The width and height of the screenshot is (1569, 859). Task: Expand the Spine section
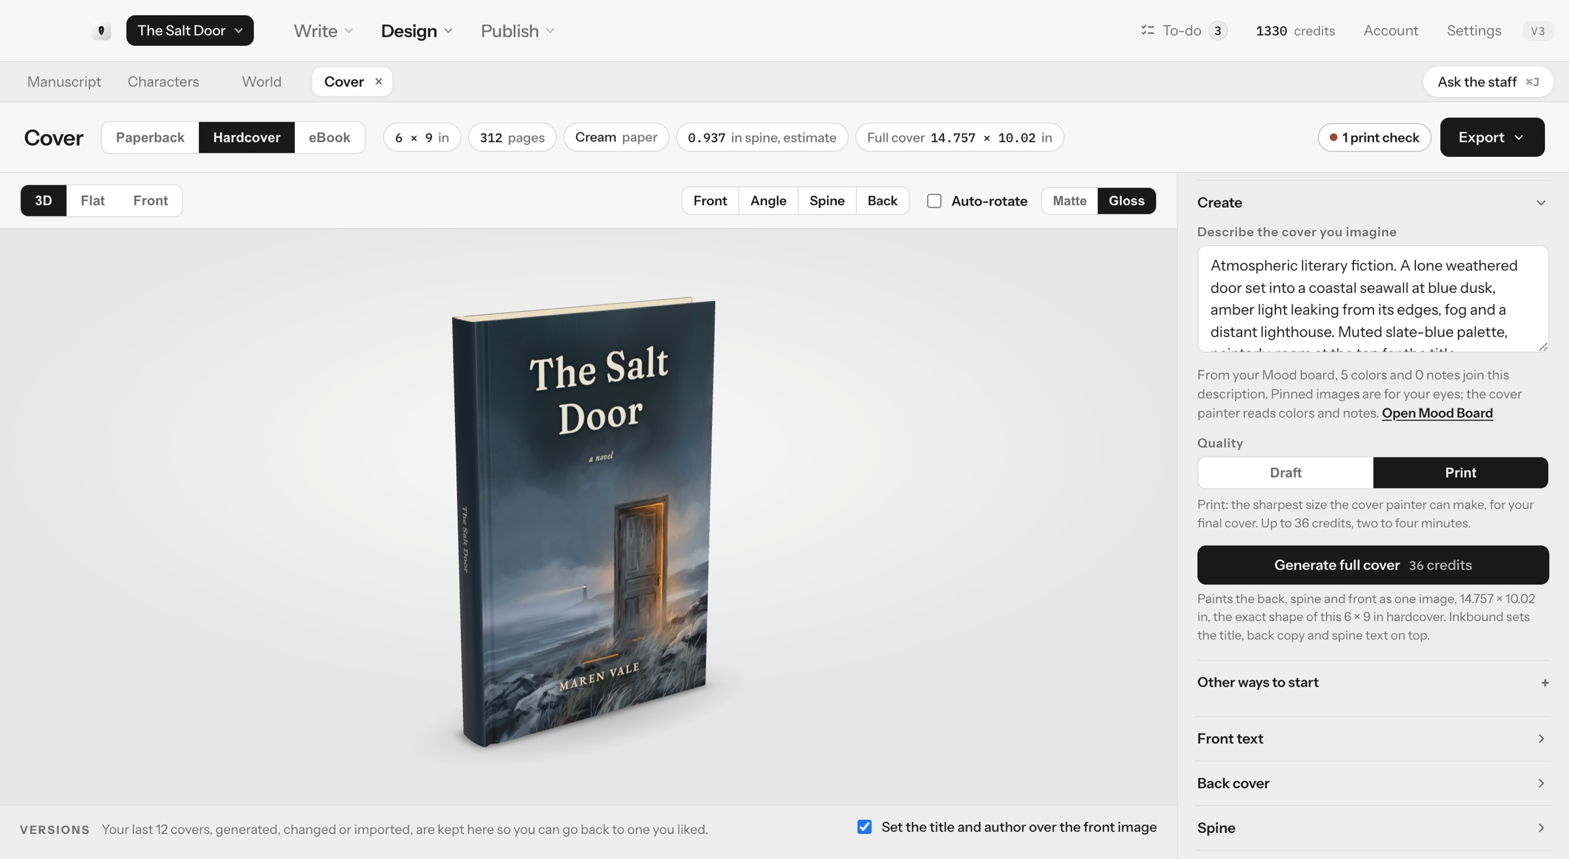(1372, 828)
